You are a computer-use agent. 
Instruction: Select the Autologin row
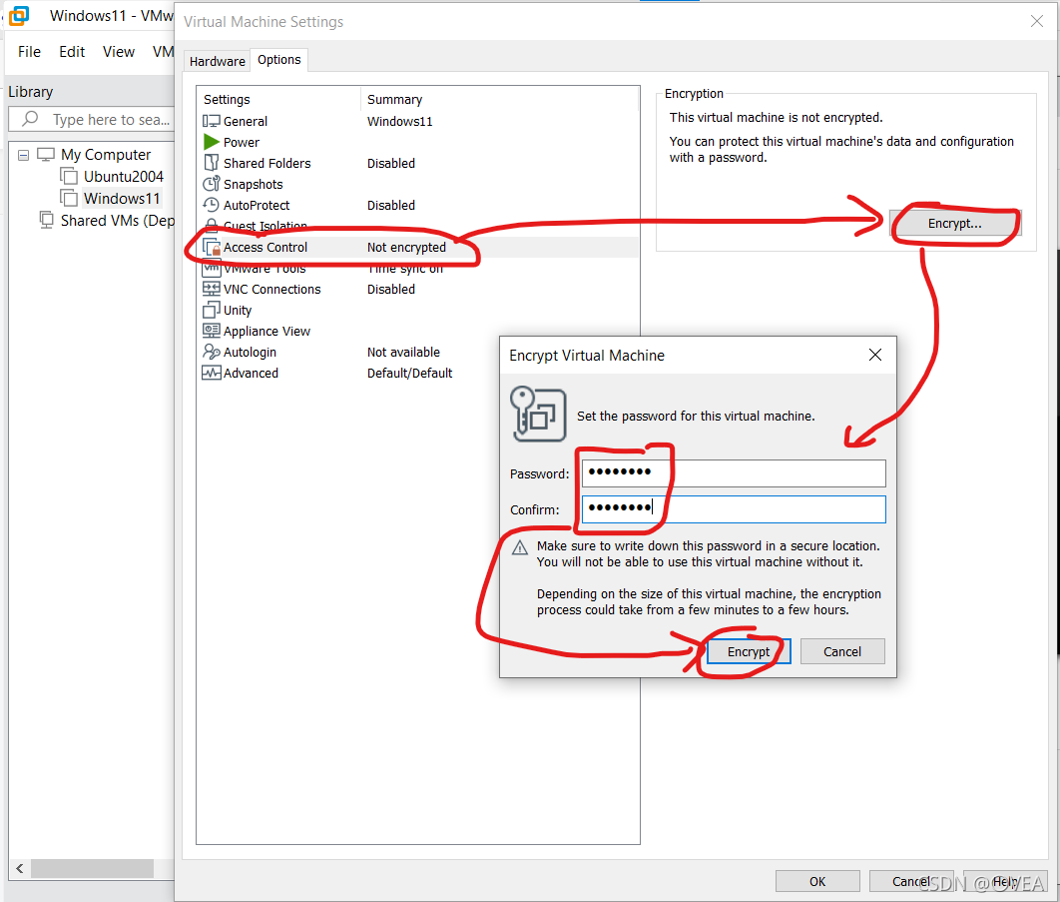tap(418, 352)
